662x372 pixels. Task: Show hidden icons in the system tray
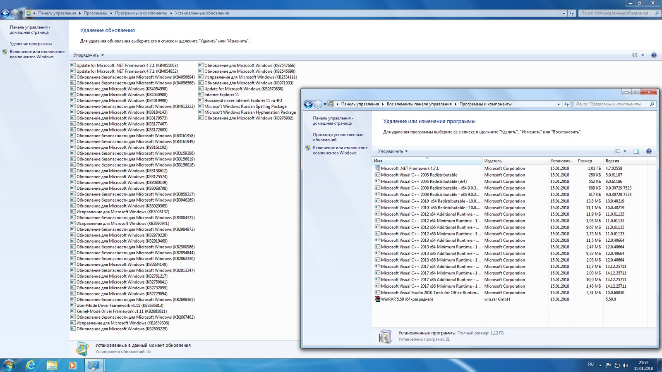[x=601, y=365]
